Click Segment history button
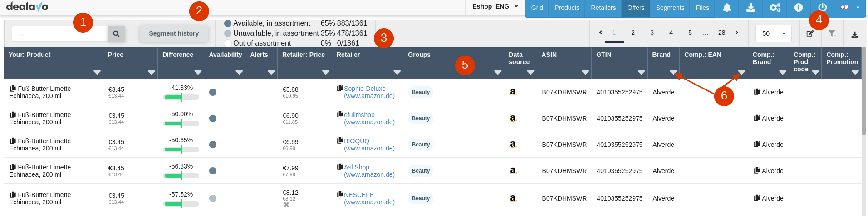Viewport: 868px width, 216px height. point(174,33)
